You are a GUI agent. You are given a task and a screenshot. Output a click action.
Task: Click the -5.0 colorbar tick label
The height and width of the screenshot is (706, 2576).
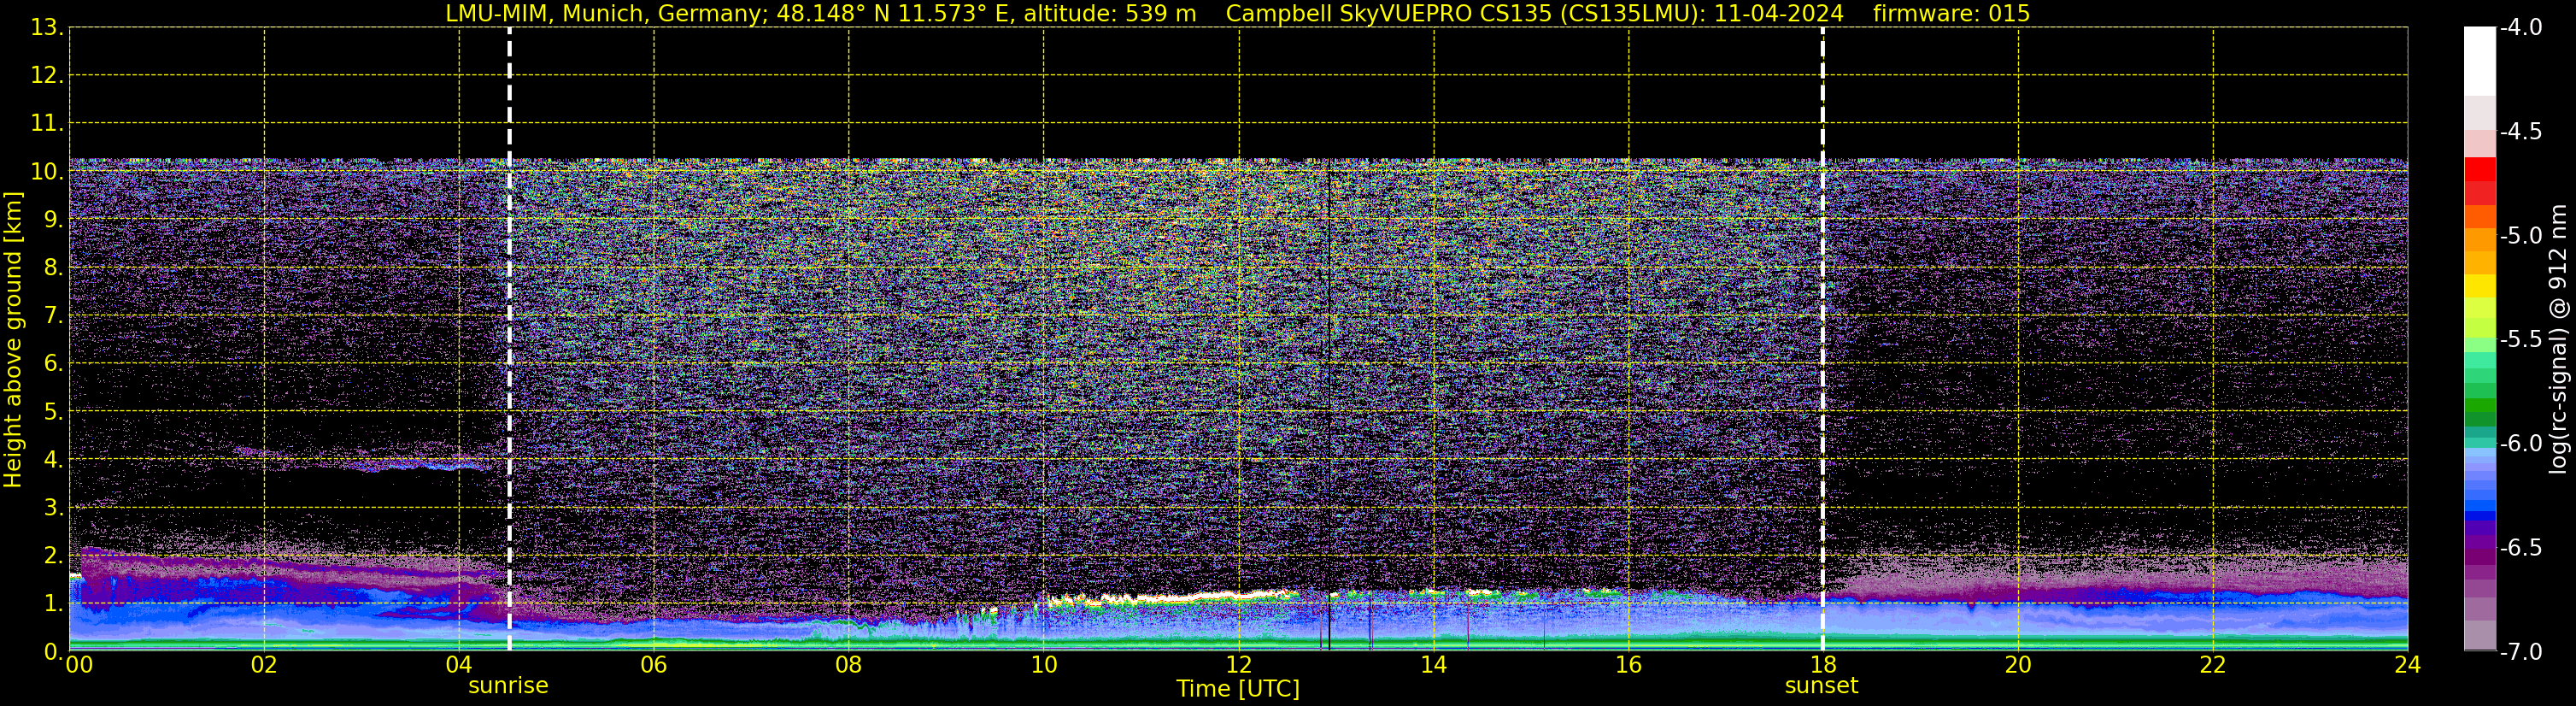2520,235
